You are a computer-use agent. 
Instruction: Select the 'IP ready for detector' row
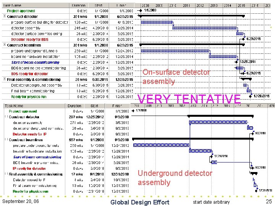pos(66,169)
